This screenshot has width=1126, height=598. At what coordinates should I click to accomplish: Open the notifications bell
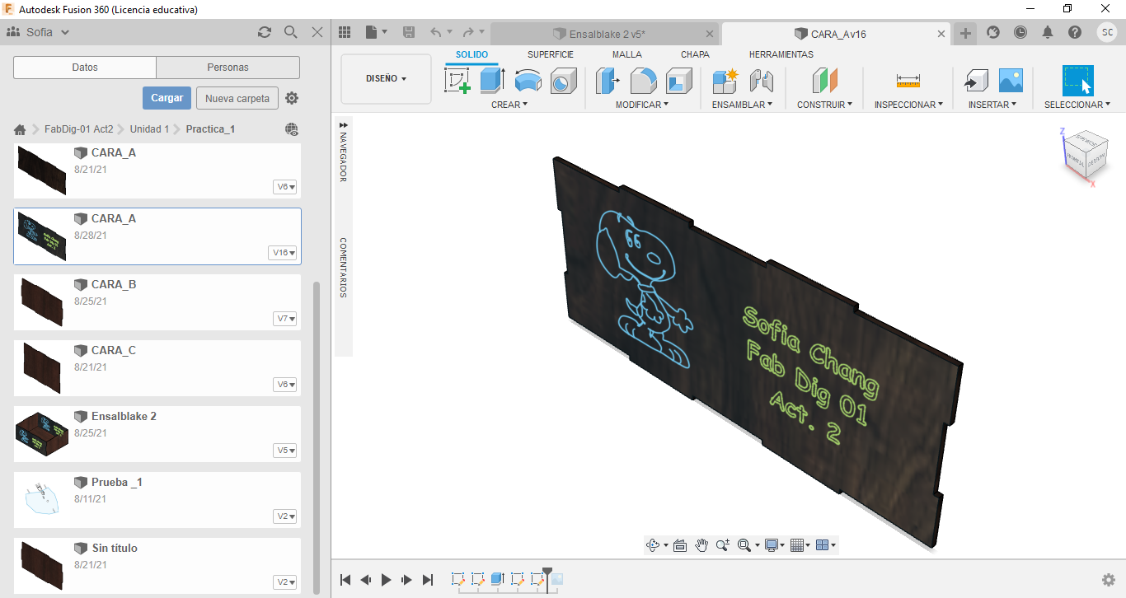click(x=1048, y=32)
